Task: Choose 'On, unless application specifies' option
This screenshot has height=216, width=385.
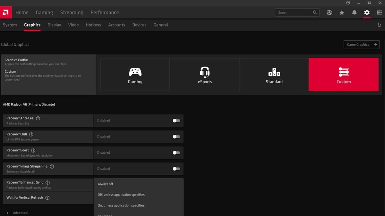Action: click(x=121, y=205)
